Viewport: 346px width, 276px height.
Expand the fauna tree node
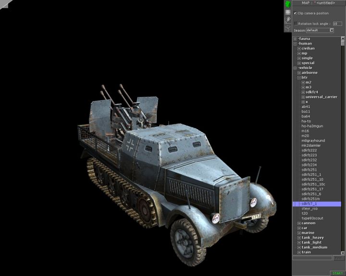295,38
